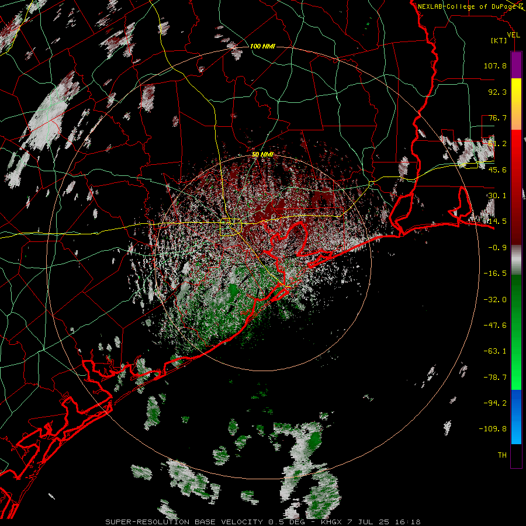Click the 100 NMI range ring label

[262, 46]
